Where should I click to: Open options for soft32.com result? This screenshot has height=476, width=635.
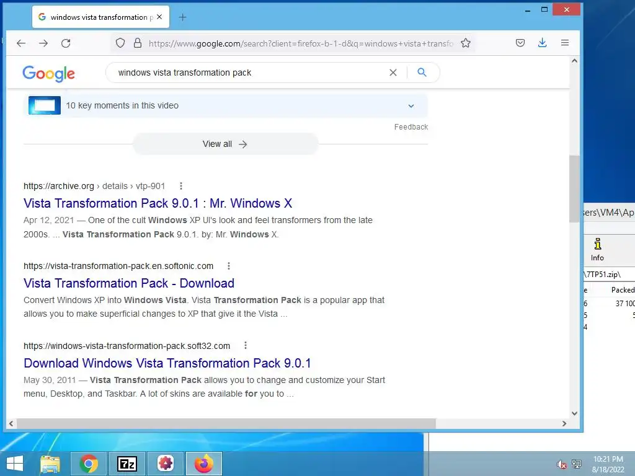pyautogui.click(x=246, y=345)
